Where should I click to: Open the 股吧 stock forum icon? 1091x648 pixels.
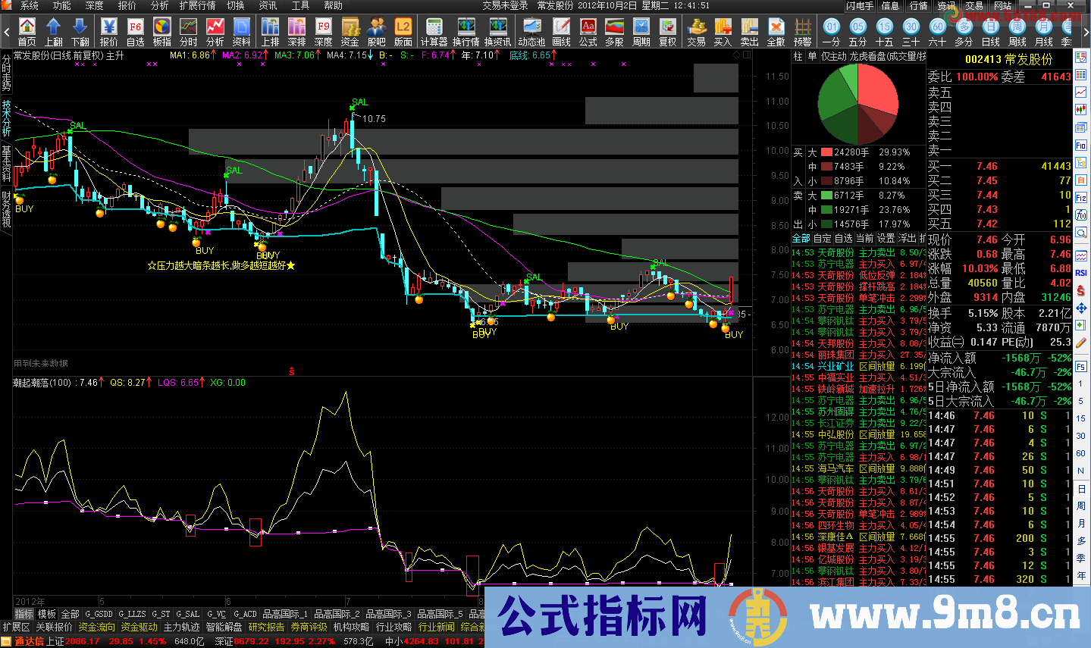pos(377,32)
